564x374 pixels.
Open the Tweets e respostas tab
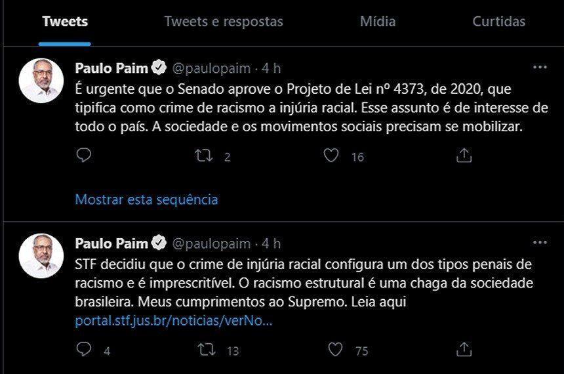(224, 22)
